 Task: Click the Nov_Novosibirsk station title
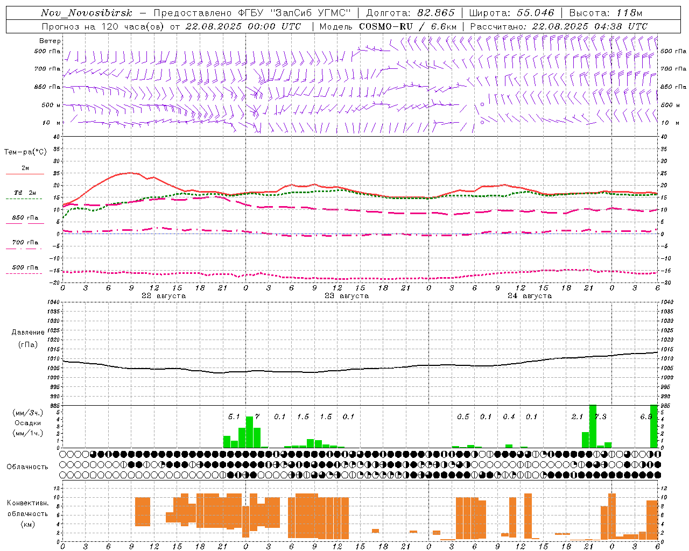[87, 13]
